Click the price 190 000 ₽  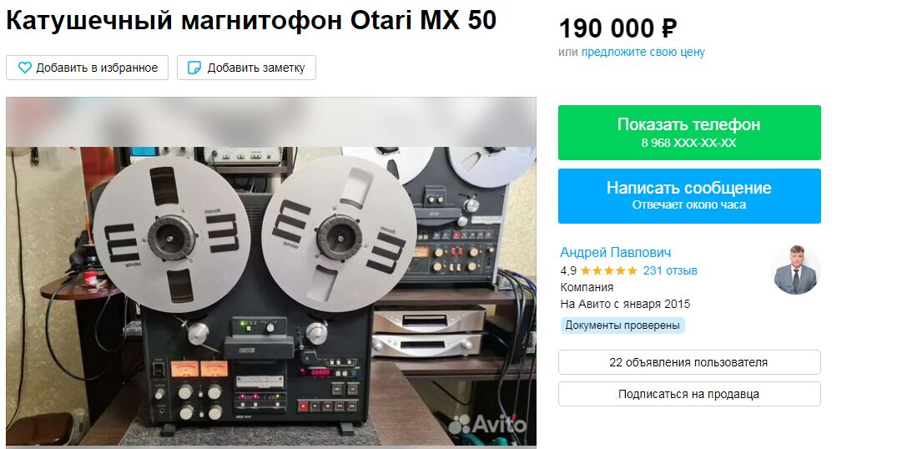point(617,28)
